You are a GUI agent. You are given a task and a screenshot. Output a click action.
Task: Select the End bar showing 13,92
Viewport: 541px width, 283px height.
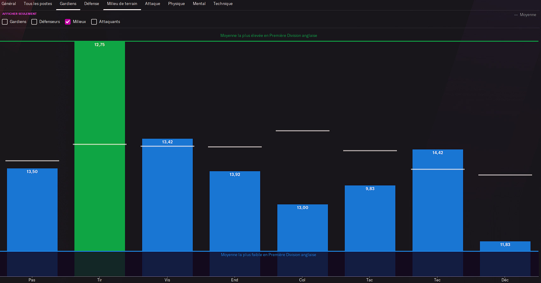coord(235,211)
